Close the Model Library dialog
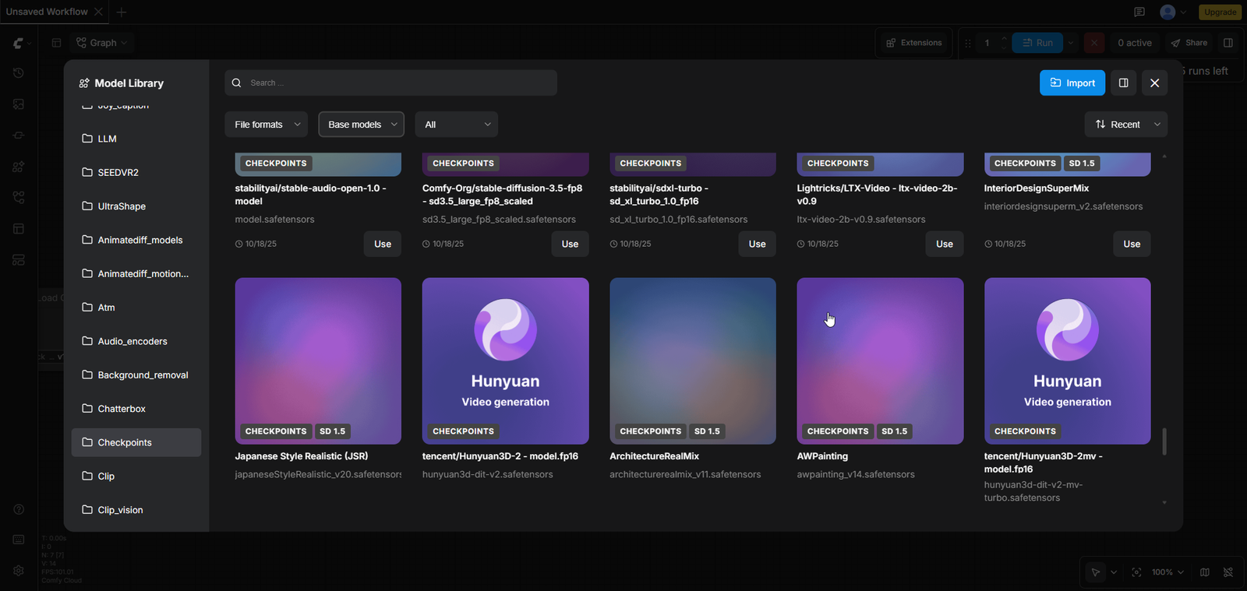 1155,83
